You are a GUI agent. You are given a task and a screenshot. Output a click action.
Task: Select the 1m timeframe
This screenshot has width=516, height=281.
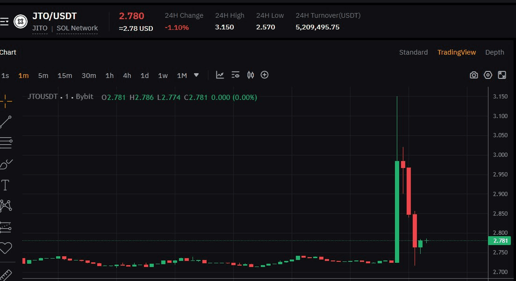(x=23, y=76)
